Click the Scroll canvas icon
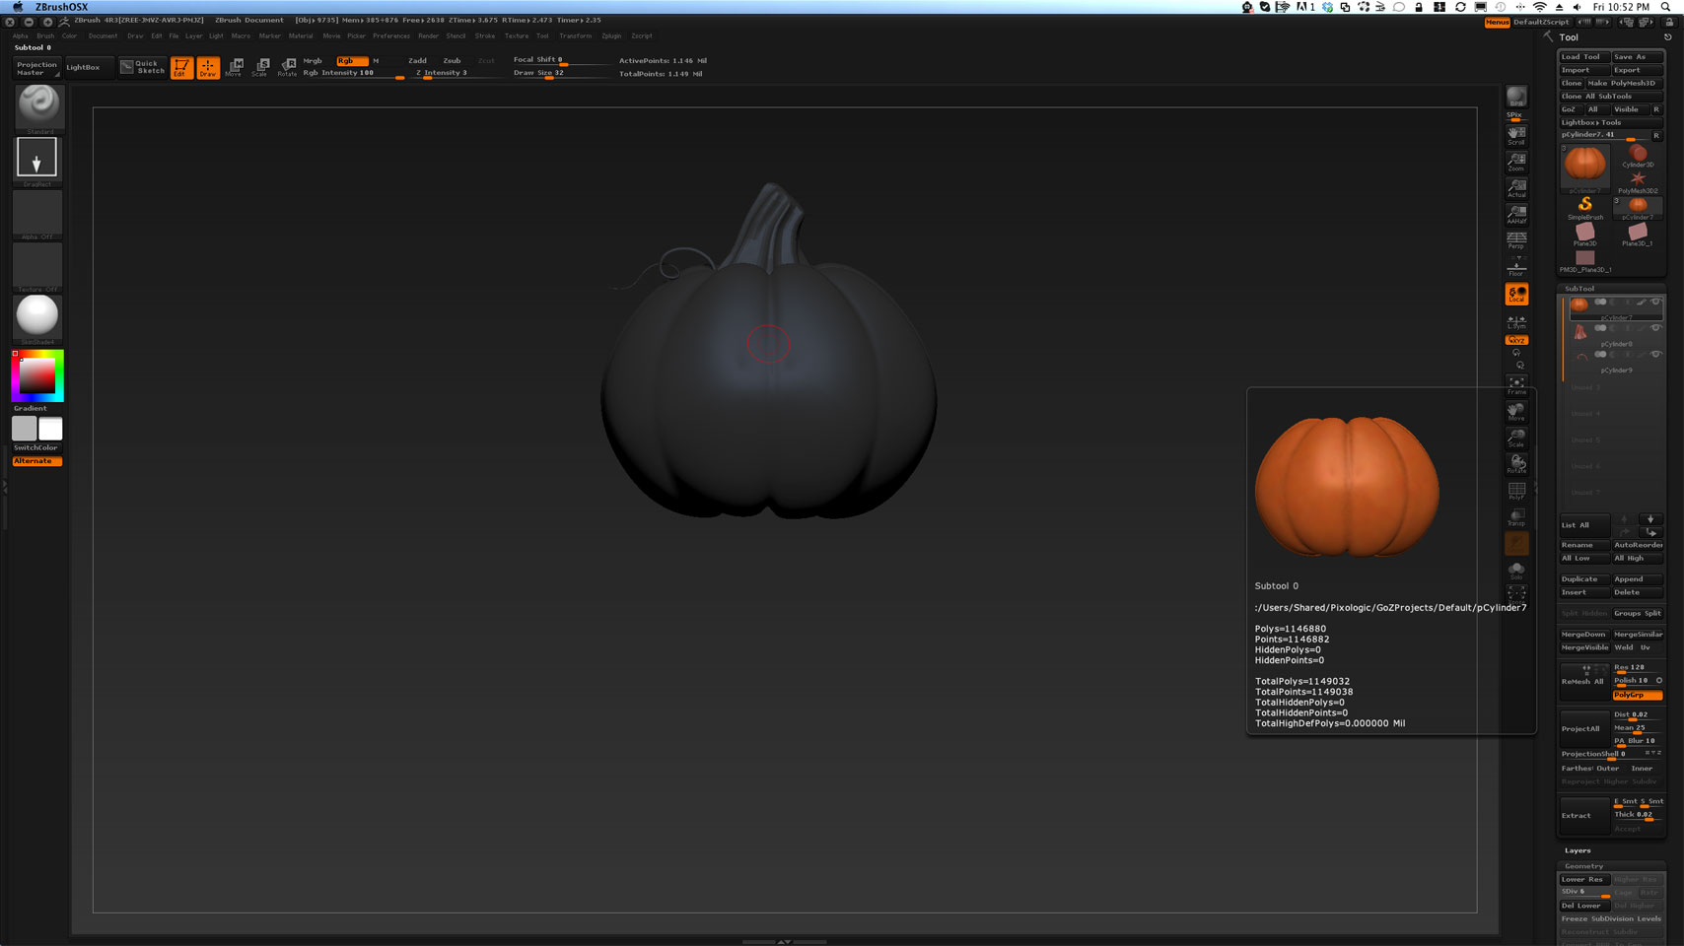This screenshot has width=1684, height=946. point(1515,136)
